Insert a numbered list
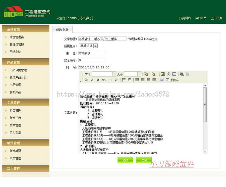226x187 pixels. [x=124, y=80]
